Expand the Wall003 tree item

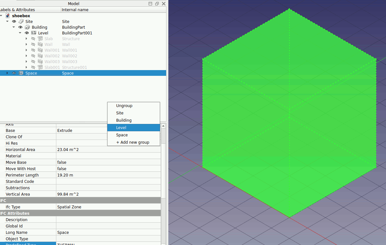[26, 61]
